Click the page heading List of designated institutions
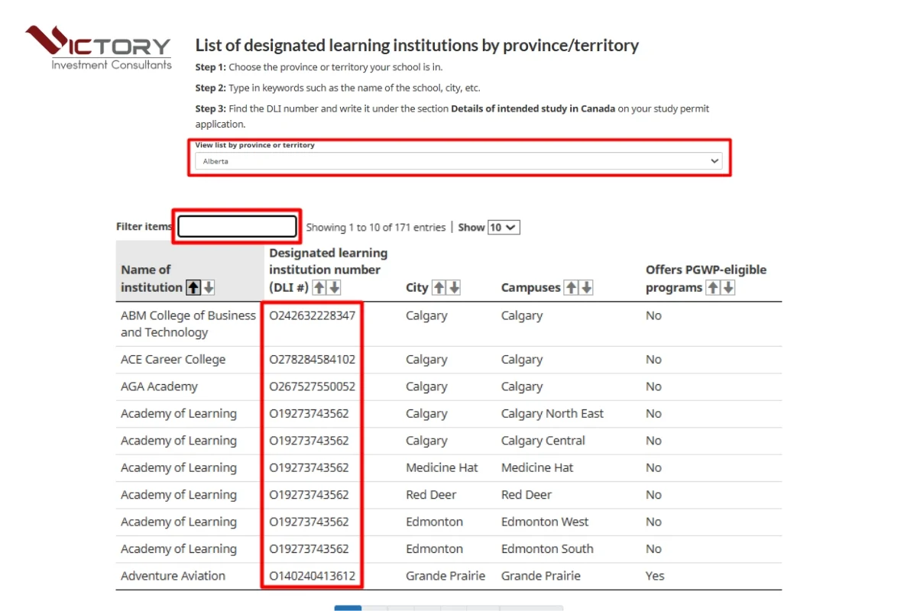Viewport: 917px width, 611px height. point(417,45)
